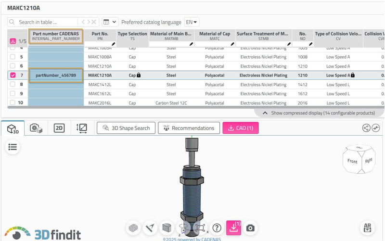This screenshot has height=241, width=385.
Task: Click the share icon
Action: tap(366, 128)
